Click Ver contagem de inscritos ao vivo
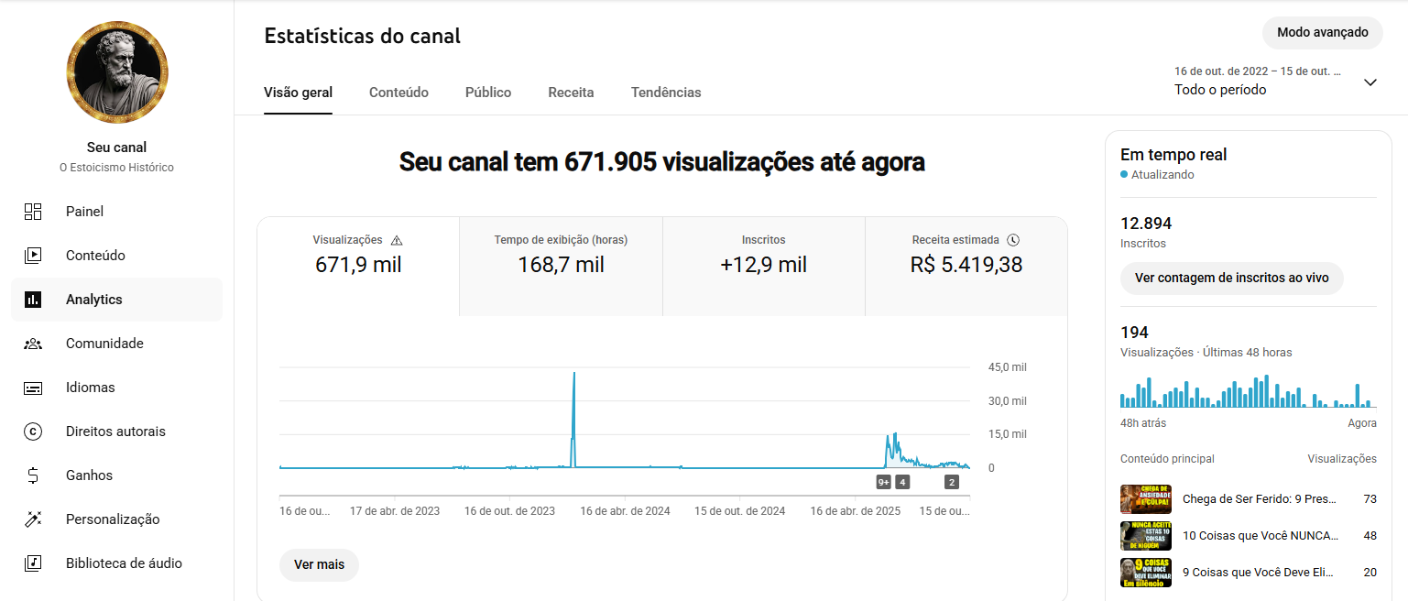 pyautogui.click(x=1231, y=278)
